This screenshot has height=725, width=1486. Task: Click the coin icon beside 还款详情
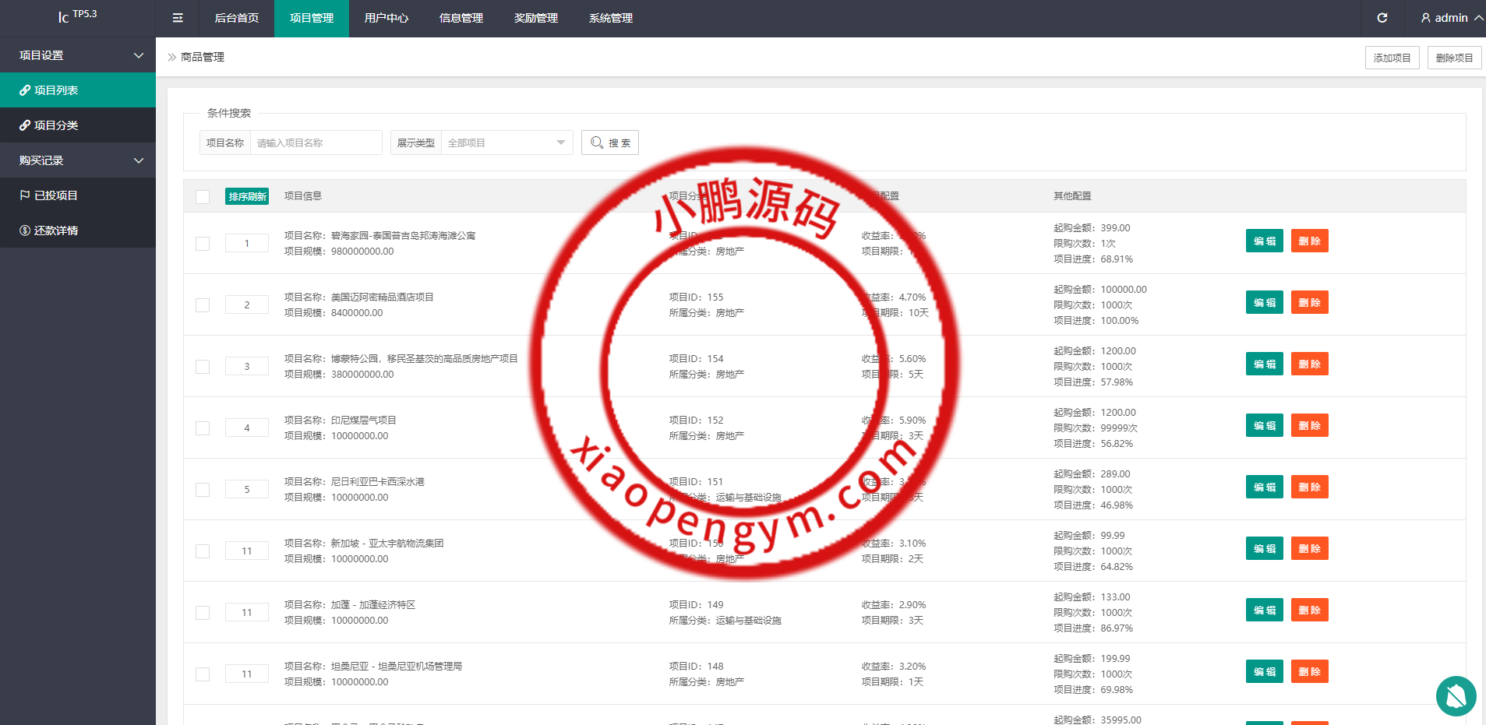(x=25, y=231)
